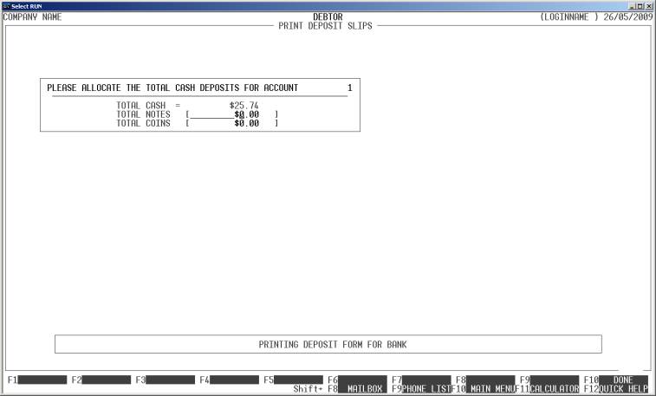Screen dimensions: 656x396
Task: Click the TOTAL COINS amount field
Action: 231,124
